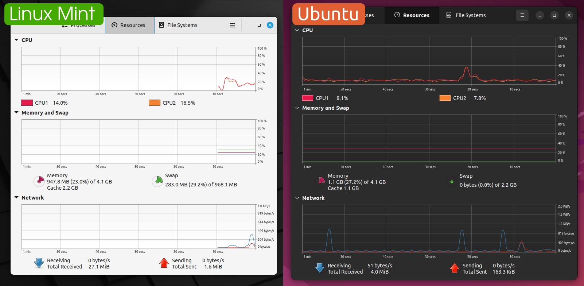Viewport: 584px width, 286px height.
Task: Click '7.8%' CPU2 value in Ubuntu window
Action: [480, 98]
